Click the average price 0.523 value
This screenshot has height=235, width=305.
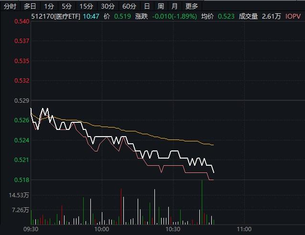click(x=226, y=16)
